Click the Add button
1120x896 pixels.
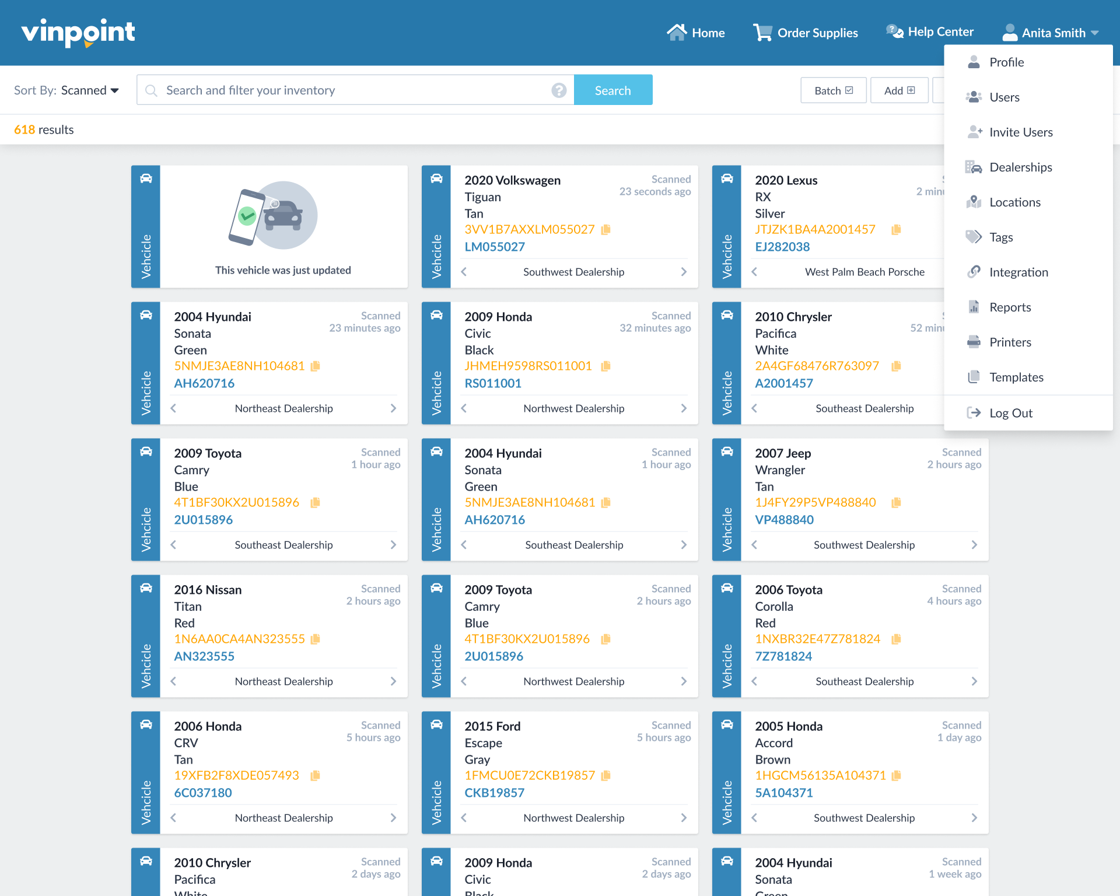(898, 90)
